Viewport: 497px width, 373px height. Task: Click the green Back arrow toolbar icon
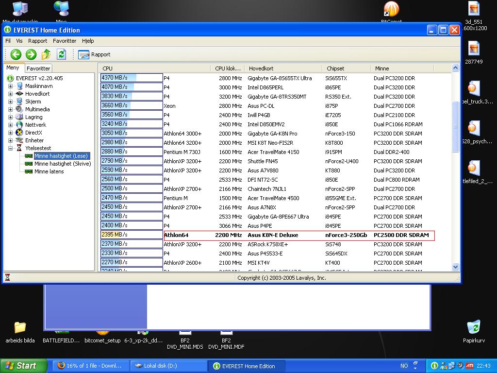16,54
